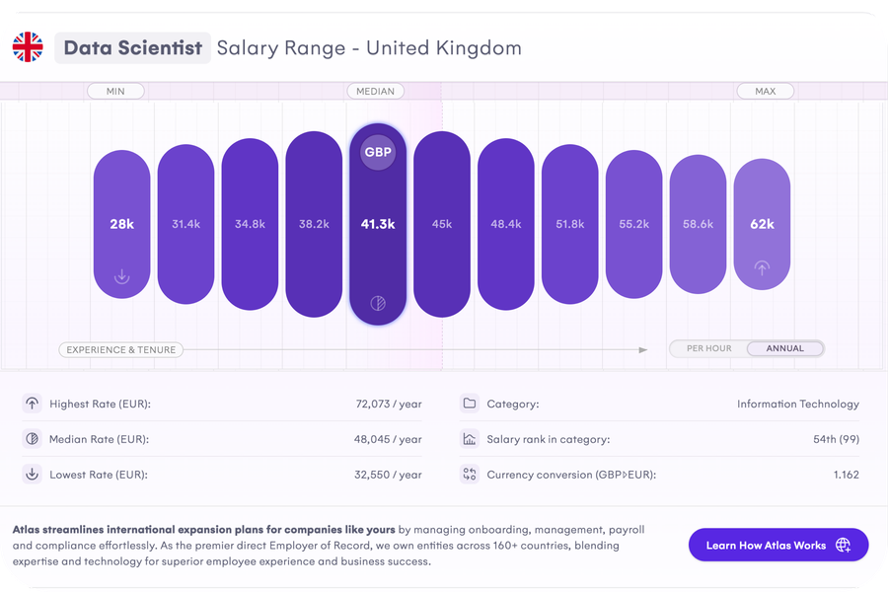Click the EXPERIENCE & TENURE axis control
The image size is (888, 592).
120,349
